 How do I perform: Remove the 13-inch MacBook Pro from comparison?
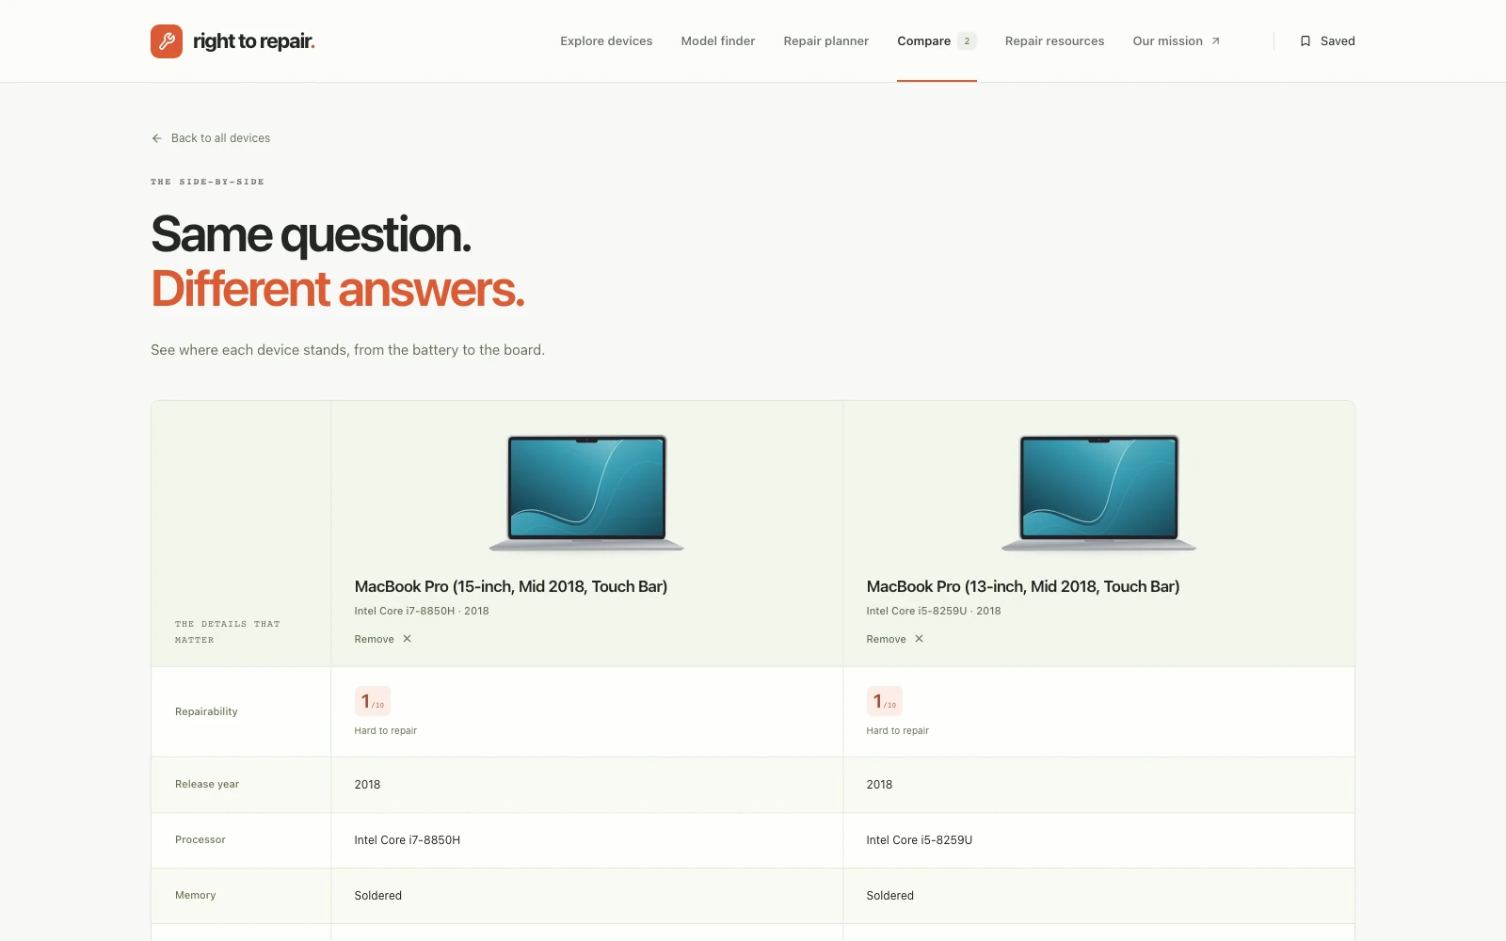click(x=895, y=639)
